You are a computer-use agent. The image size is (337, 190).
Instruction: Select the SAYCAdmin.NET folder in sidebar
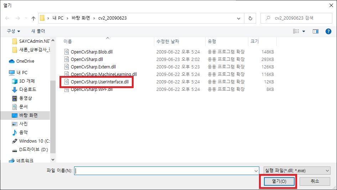[x=31, y=41]
